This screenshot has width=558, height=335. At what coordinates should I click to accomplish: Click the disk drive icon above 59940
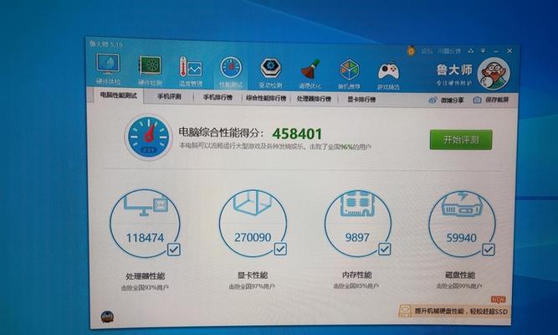[x=461, y=204]
